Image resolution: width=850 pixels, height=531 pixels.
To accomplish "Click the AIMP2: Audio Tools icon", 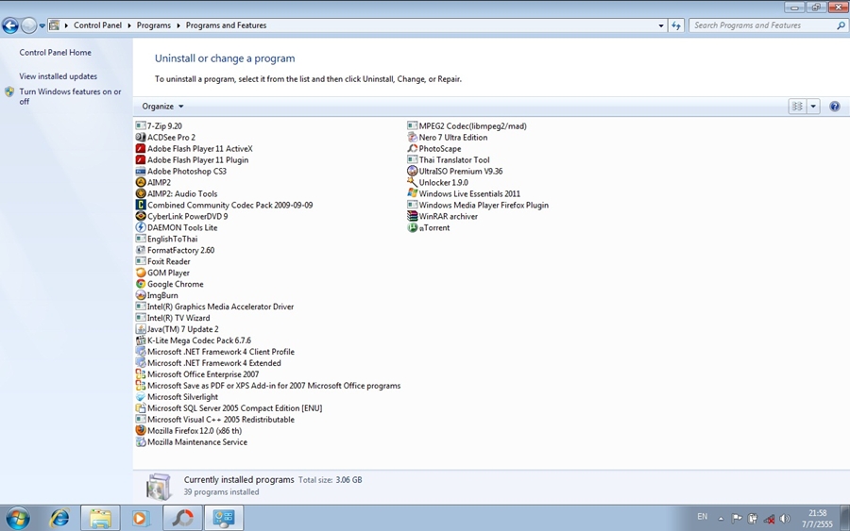I will click(x=141, y=193).
